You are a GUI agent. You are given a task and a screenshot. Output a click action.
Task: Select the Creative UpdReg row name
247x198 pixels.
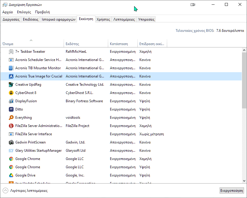tap(28, 85)
